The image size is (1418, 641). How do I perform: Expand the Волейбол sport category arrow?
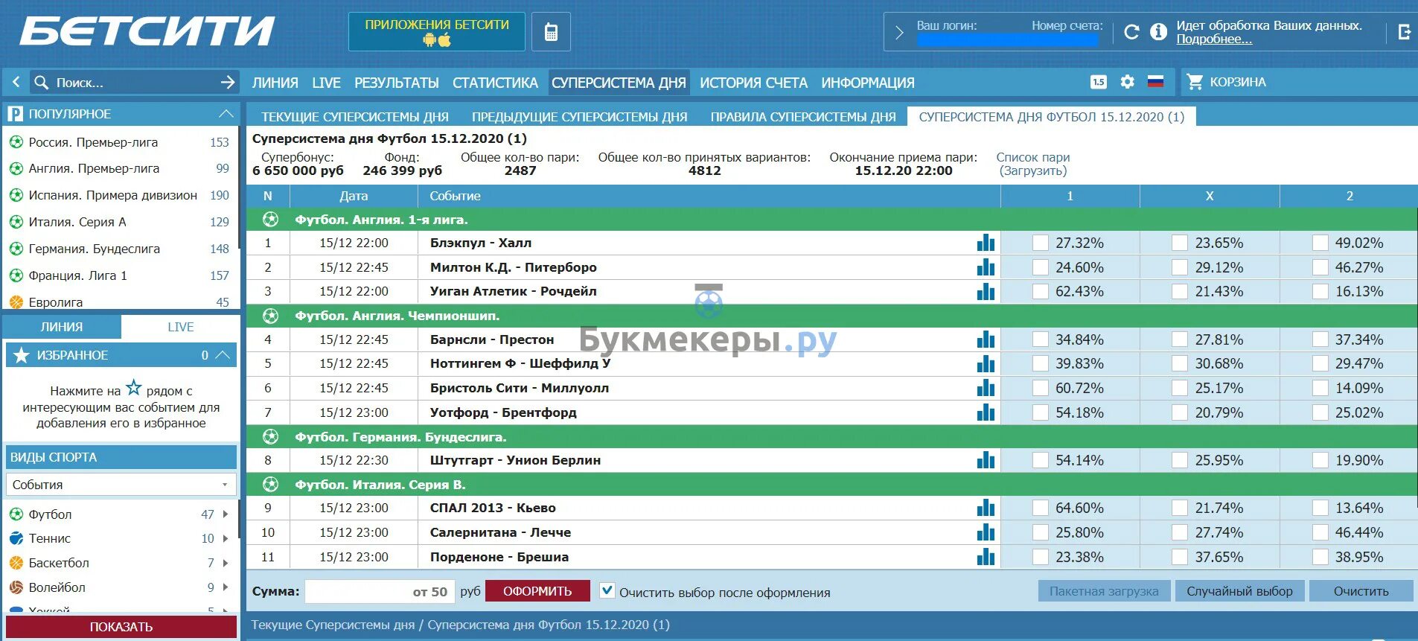click(x=226, y=587)
